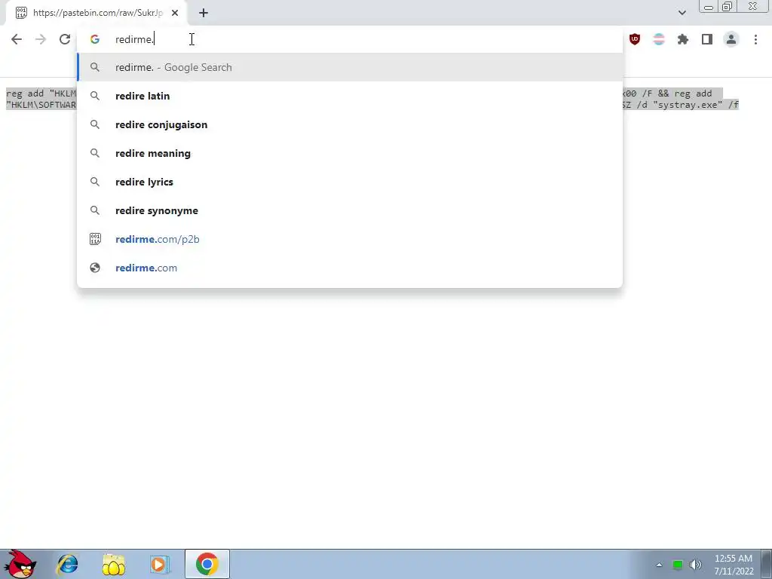This screenshot has height=579, width=772.
Task: Open a new tab with the plus button
Action: (204, 13)
